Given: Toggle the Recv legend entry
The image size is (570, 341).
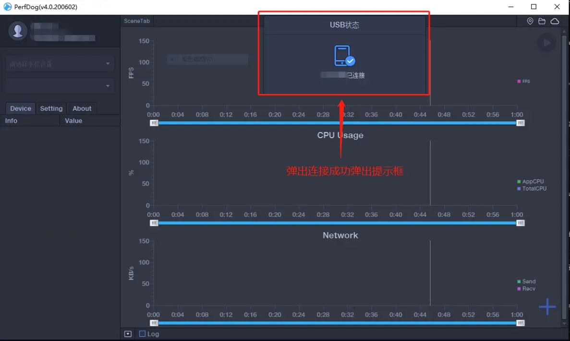Looking at the screenshot, I should click(x=526, y=289).
